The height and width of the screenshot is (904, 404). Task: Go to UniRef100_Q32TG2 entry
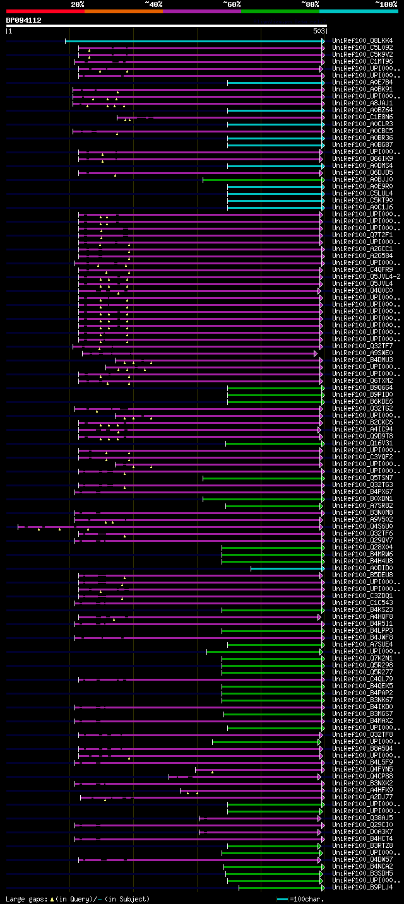click(x=364, y=409)
